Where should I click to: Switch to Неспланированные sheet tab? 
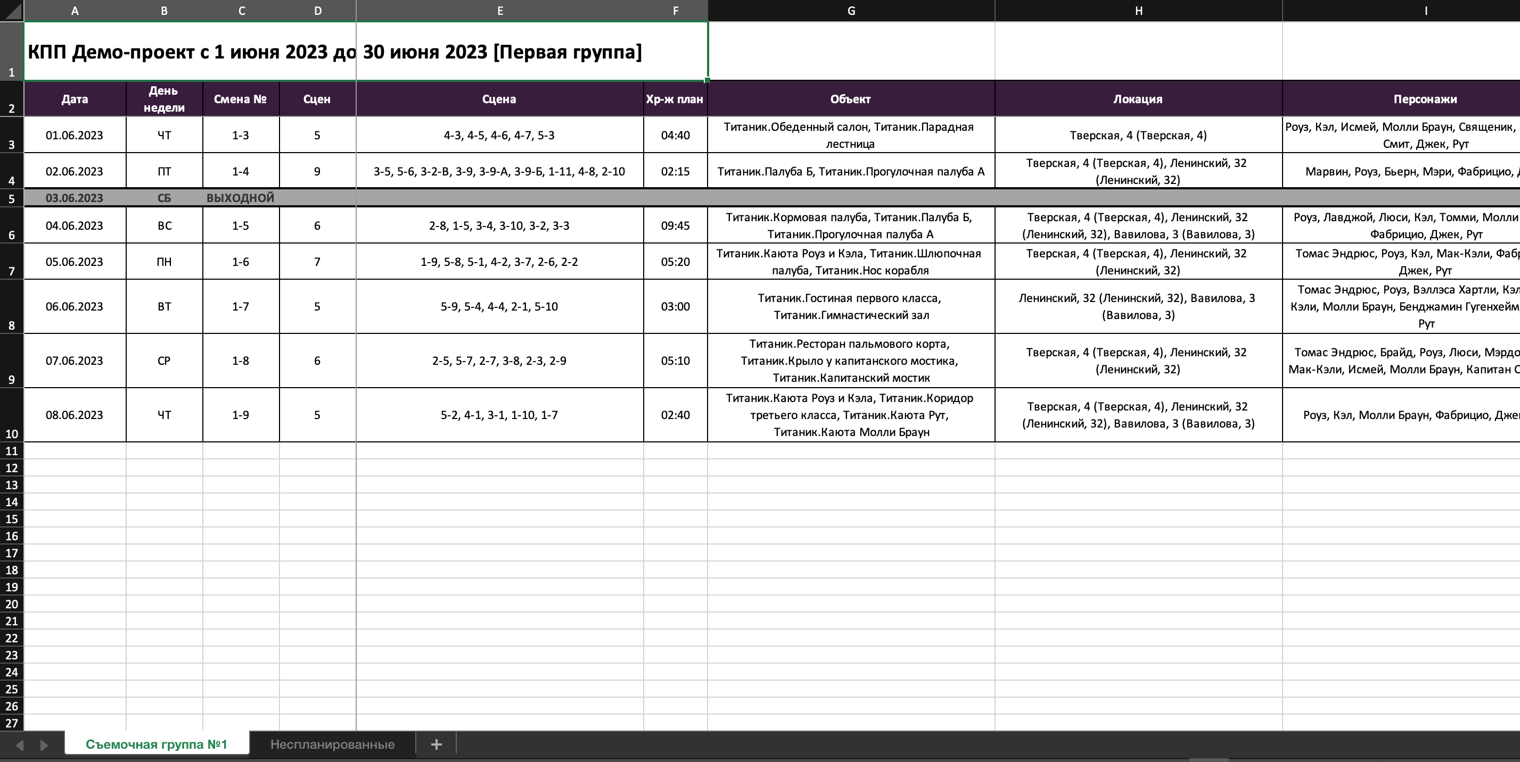point(332,744)
